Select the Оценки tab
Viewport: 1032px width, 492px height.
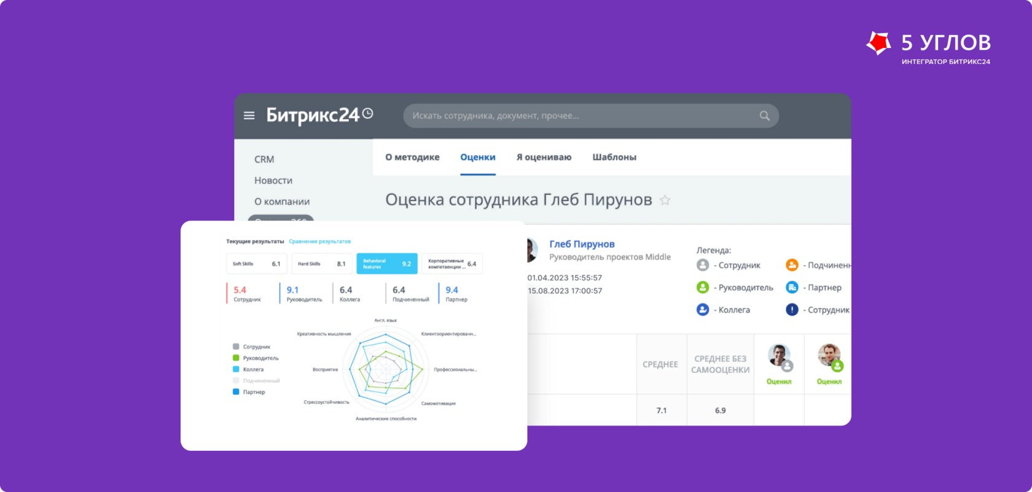(x=478, y=157)
